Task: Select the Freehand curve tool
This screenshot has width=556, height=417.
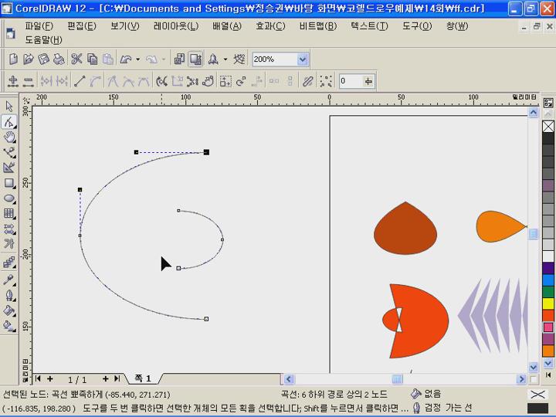Action: click(x=9, y=152)
